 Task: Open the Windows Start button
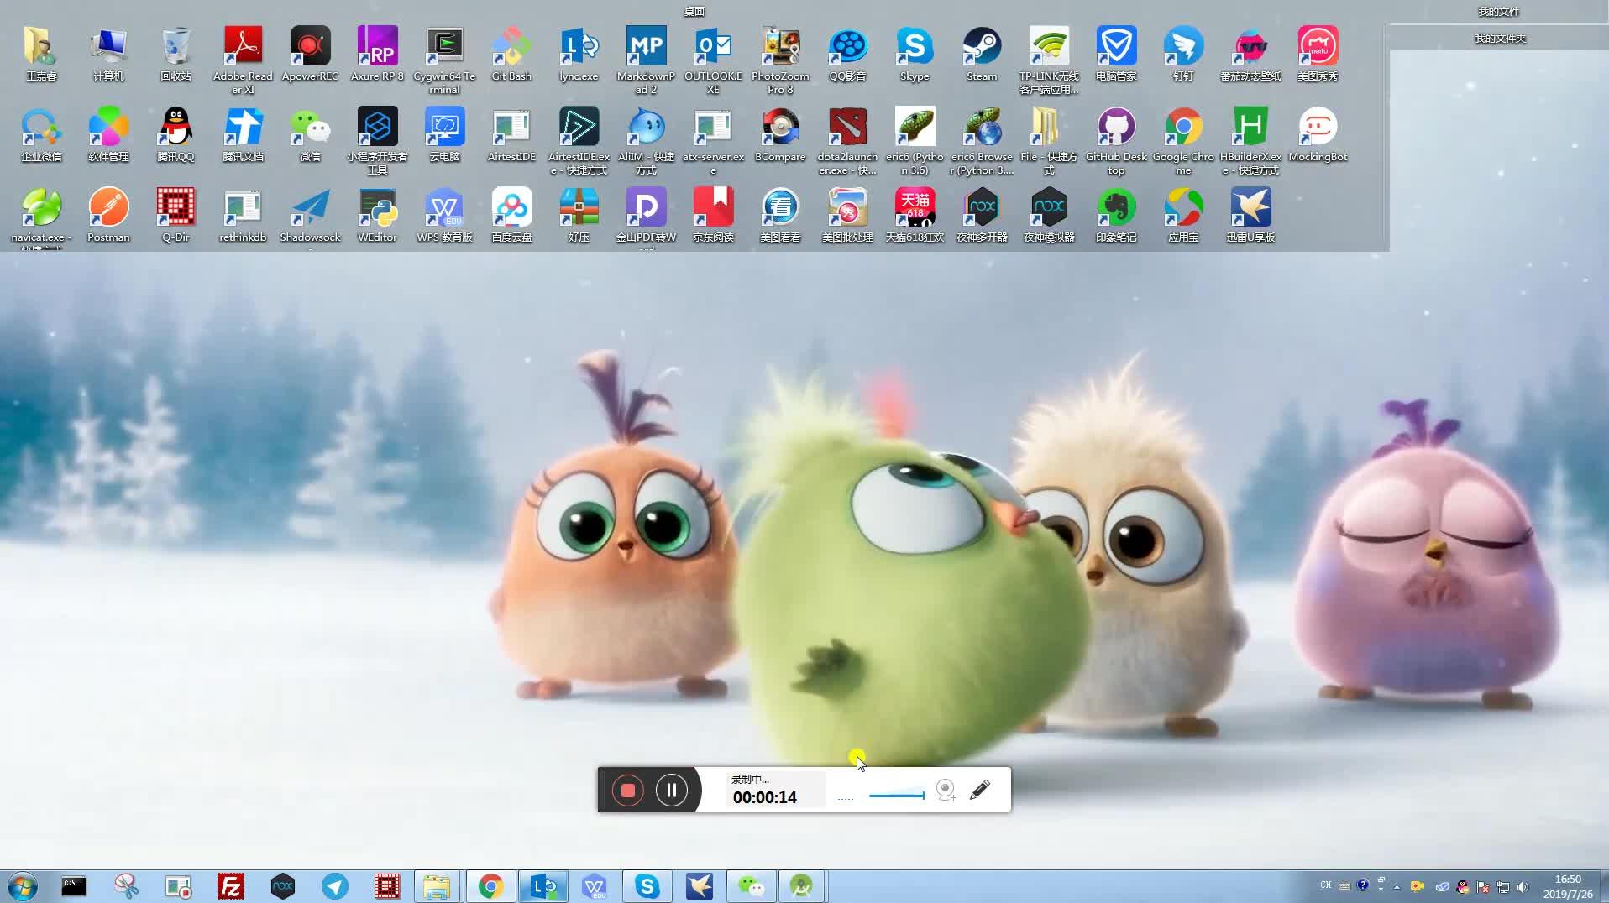[23, 886]
